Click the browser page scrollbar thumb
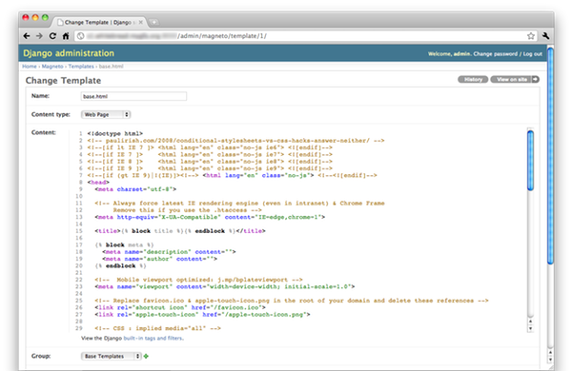Viewport: 572px width, 371px height. [550, 156]
